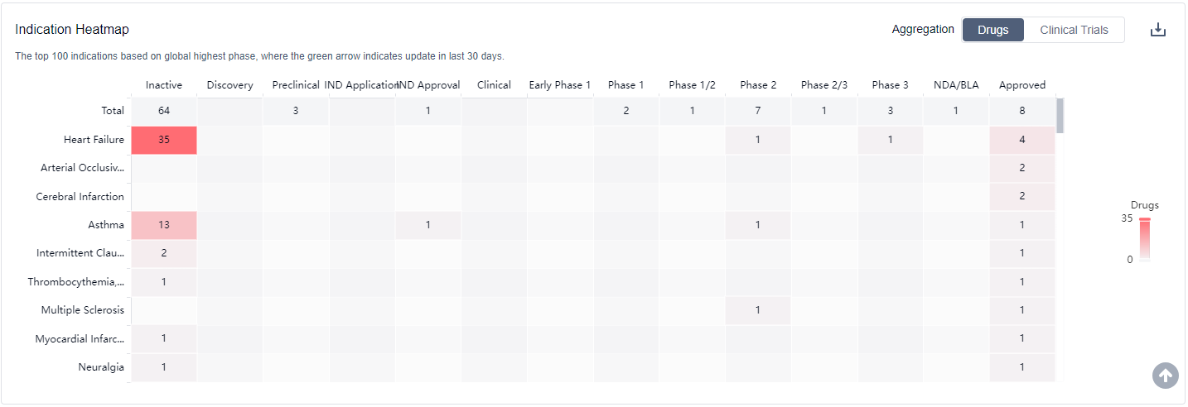
Task: Click the Asthma IND Approval cell showing 1
Action: coord(427,225)
